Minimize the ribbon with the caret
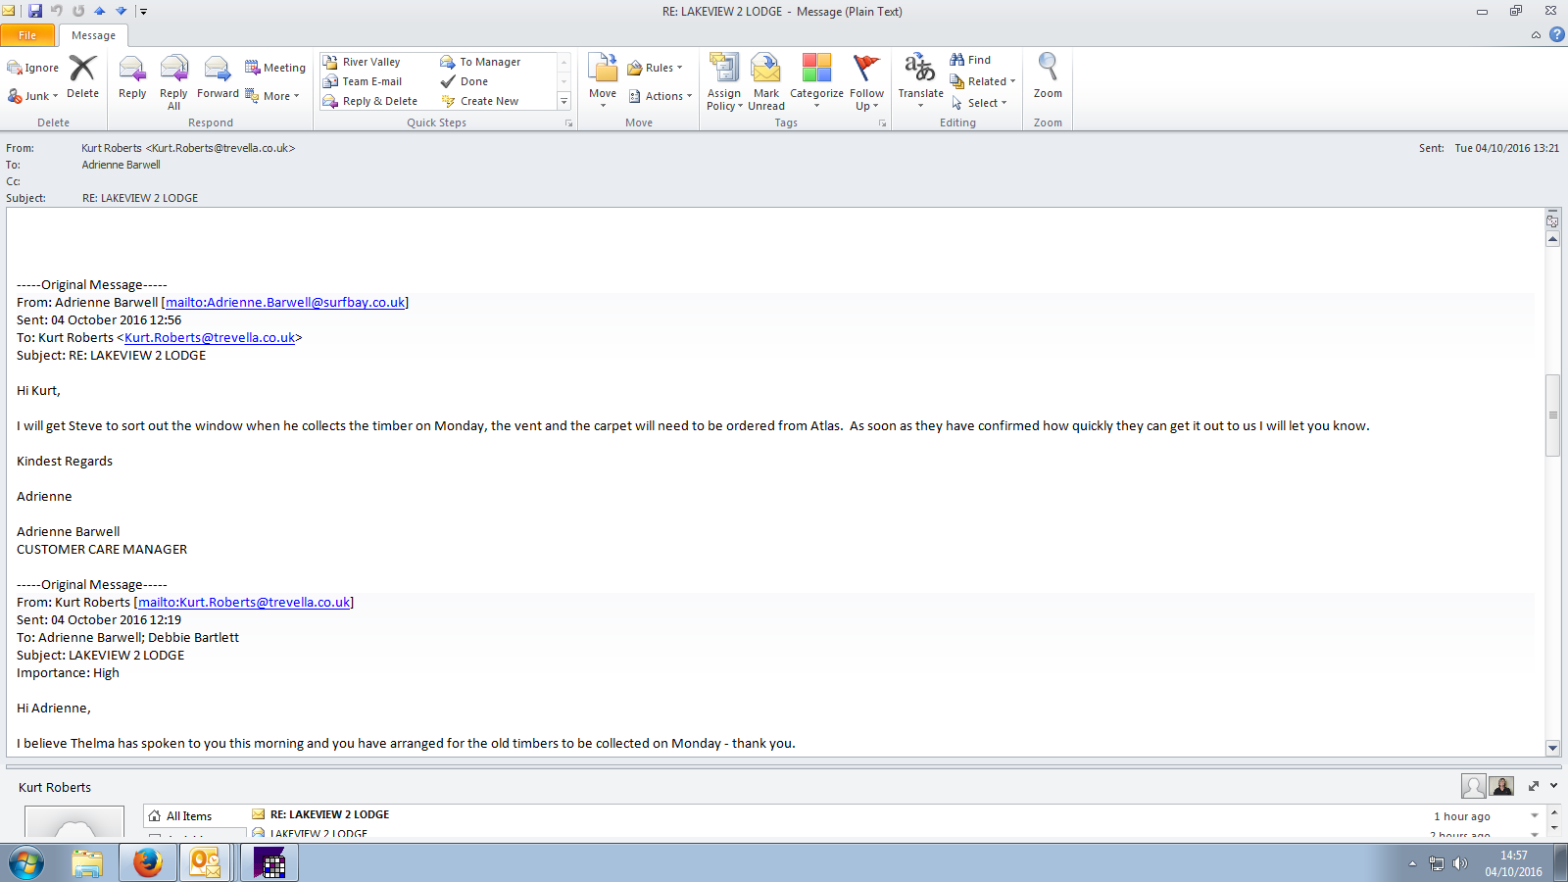 1536,35
